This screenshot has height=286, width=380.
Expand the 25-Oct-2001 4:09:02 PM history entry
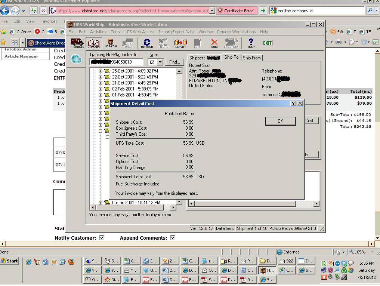click(101, 71)
